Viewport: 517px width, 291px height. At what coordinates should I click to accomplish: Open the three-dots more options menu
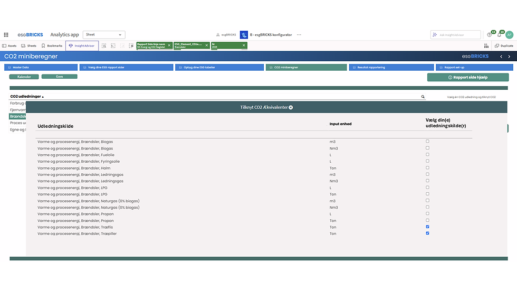(x=299, y=35)
